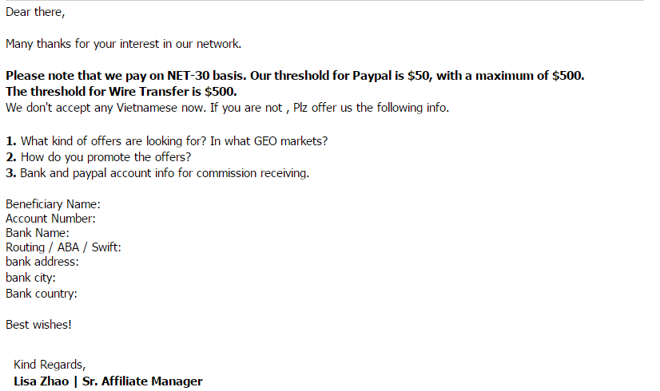The height and width of the screenshot is (391, 660).
Task: Click the "Bank country:" label
Action: point(42,294)
